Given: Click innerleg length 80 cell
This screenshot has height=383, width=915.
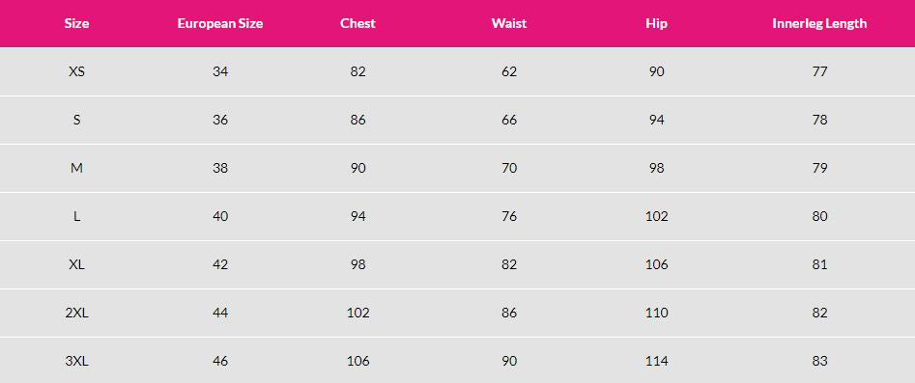Looking at the screenshot, I should point(819,216).
